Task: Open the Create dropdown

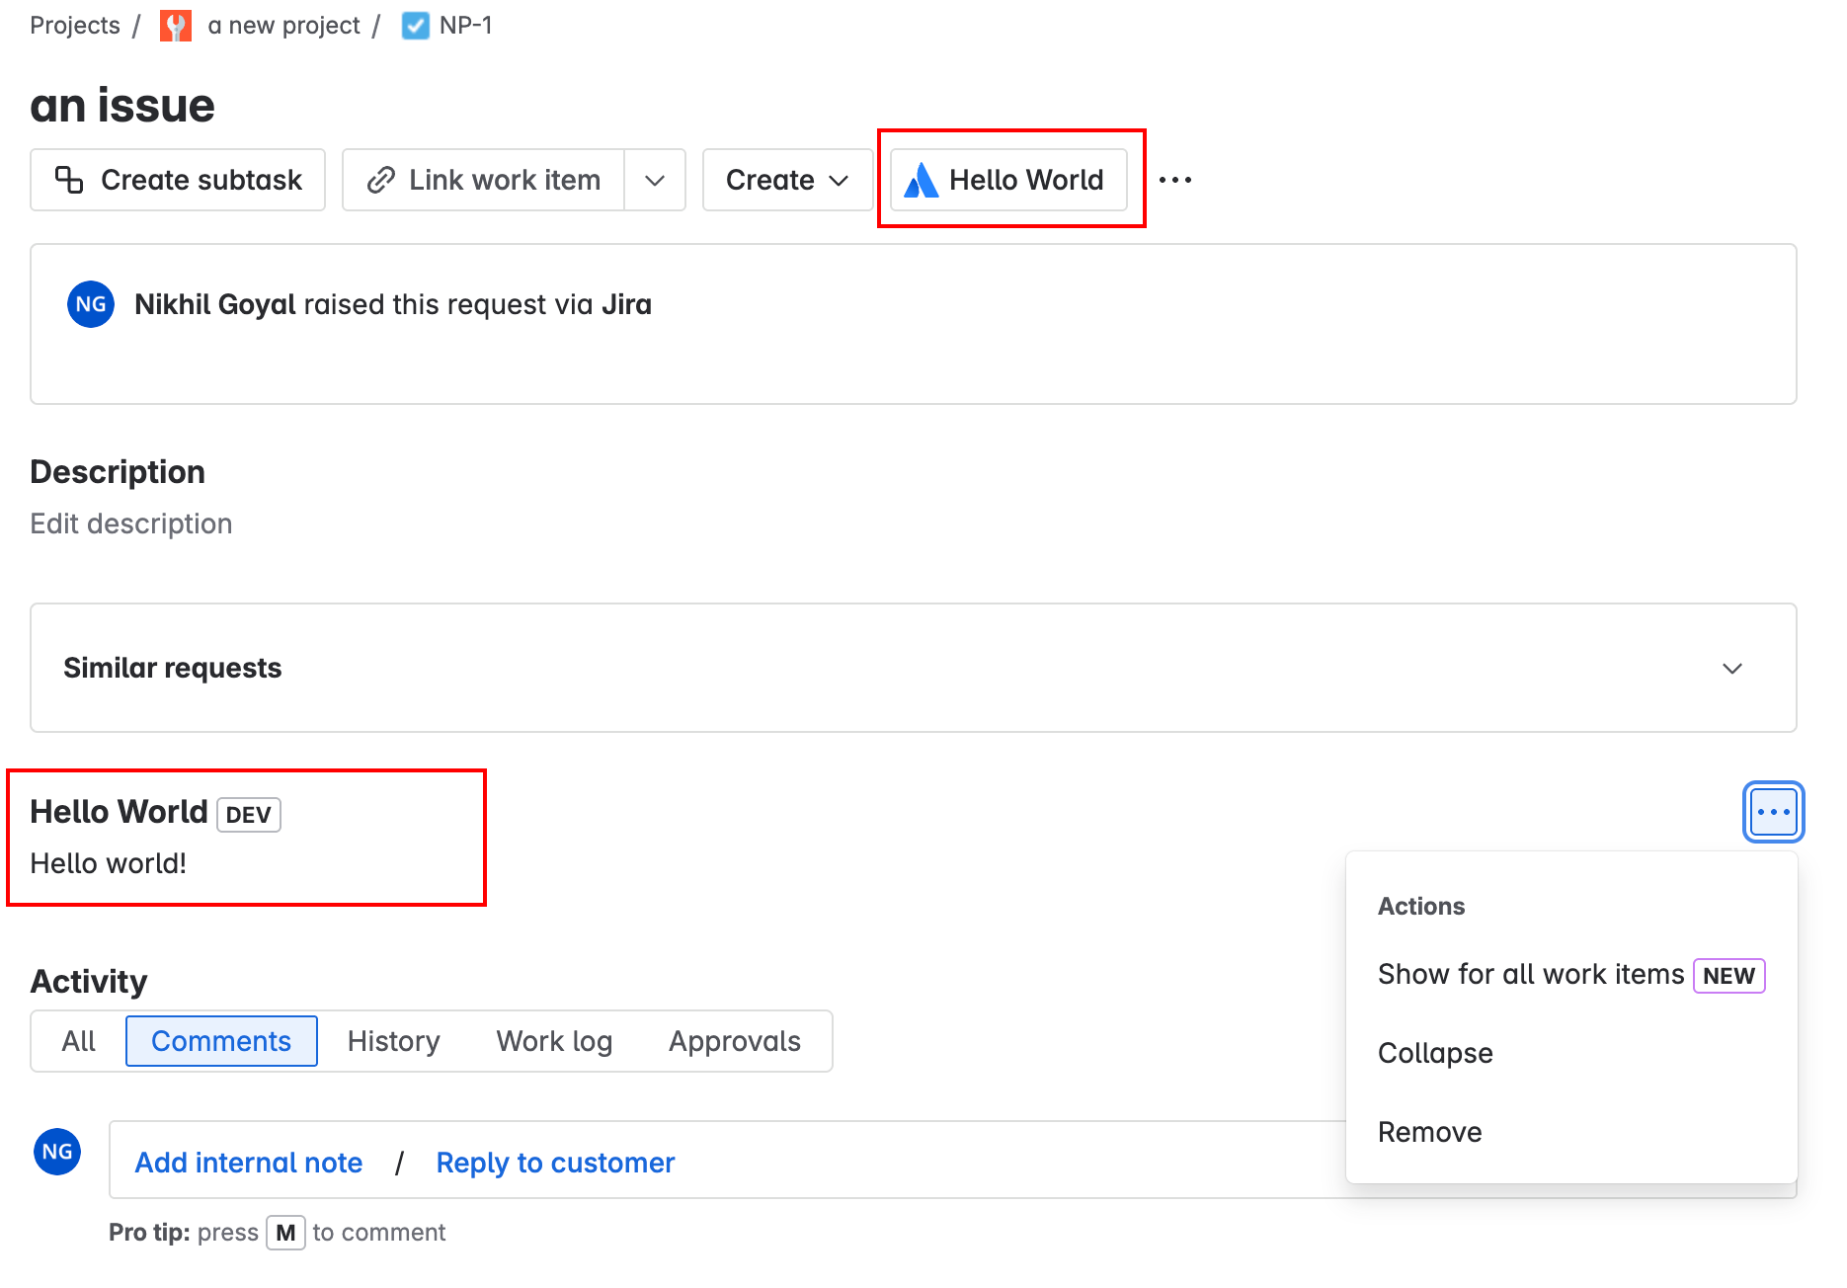Action: click(x=786, y=180)
